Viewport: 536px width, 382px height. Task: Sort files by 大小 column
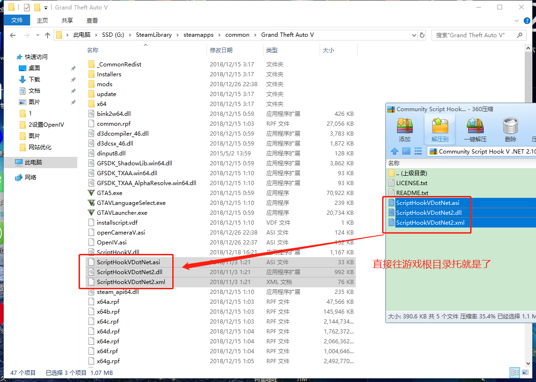point(328,50)
